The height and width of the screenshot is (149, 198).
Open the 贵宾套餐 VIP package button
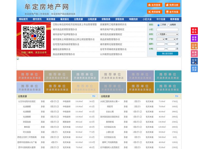155,12
